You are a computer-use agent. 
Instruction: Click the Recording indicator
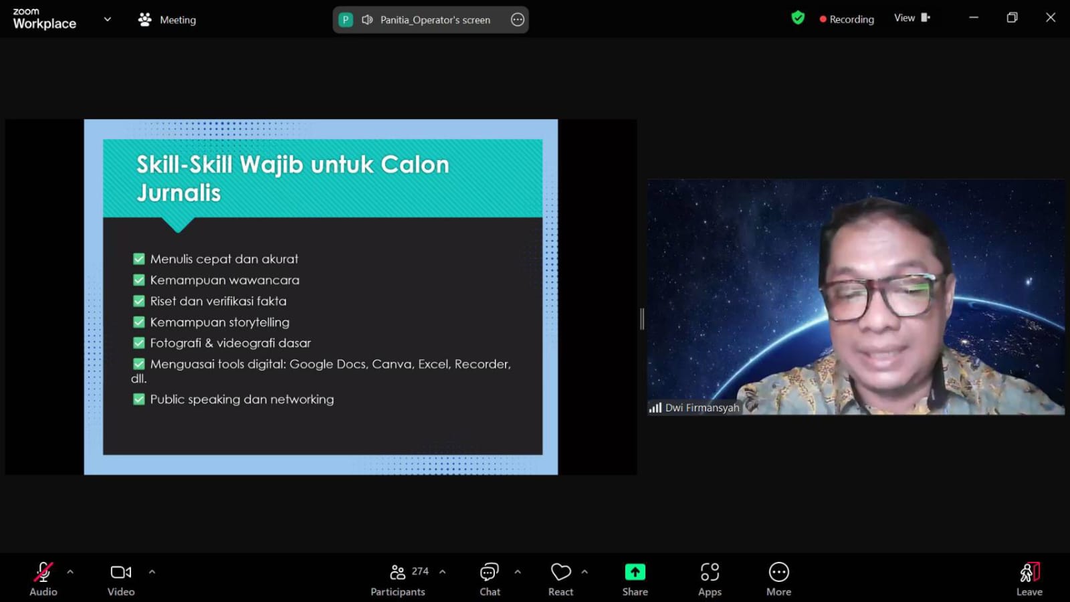[847, 19]
